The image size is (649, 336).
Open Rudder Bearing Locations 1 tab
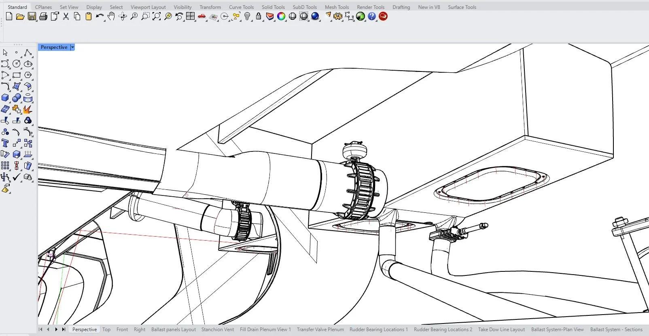coord(379,330)
